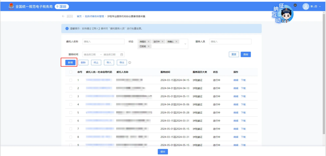This screenshot has width=326, height=156.
Task: Focus the 委托人名称 input field
Action: pos(103,42)
